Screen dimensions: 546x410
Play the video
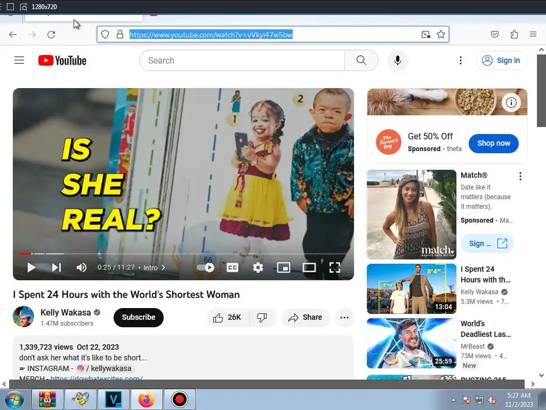pyautogui.click(x=31, y=267)
